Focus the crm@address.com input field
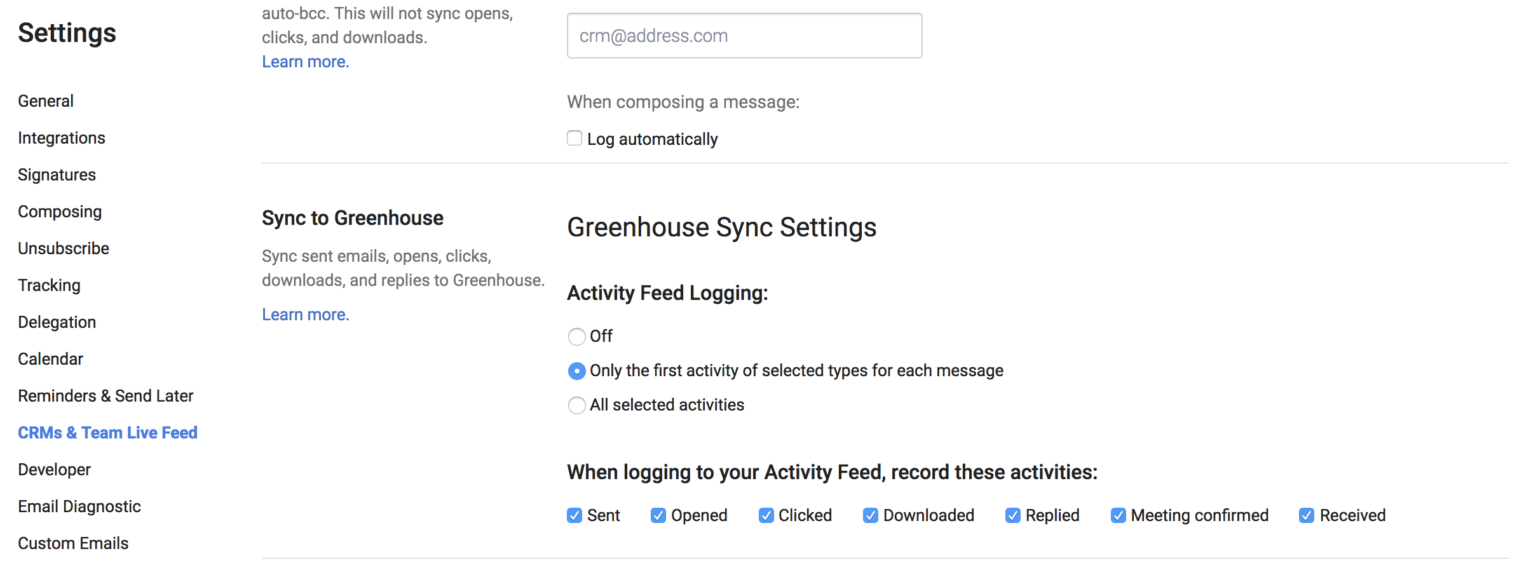The height and width of the screenshot is (577, 1524). pos(744,36)
